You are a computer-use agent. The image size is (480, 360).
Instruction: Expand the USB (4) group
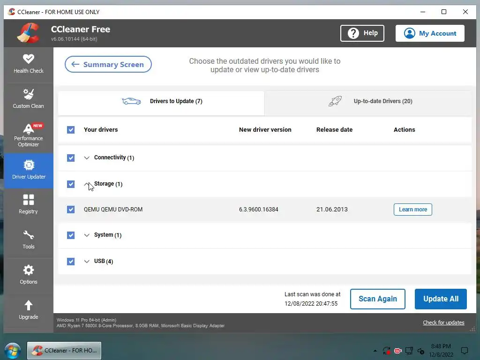pyautogui.click(x=87, y=262)
